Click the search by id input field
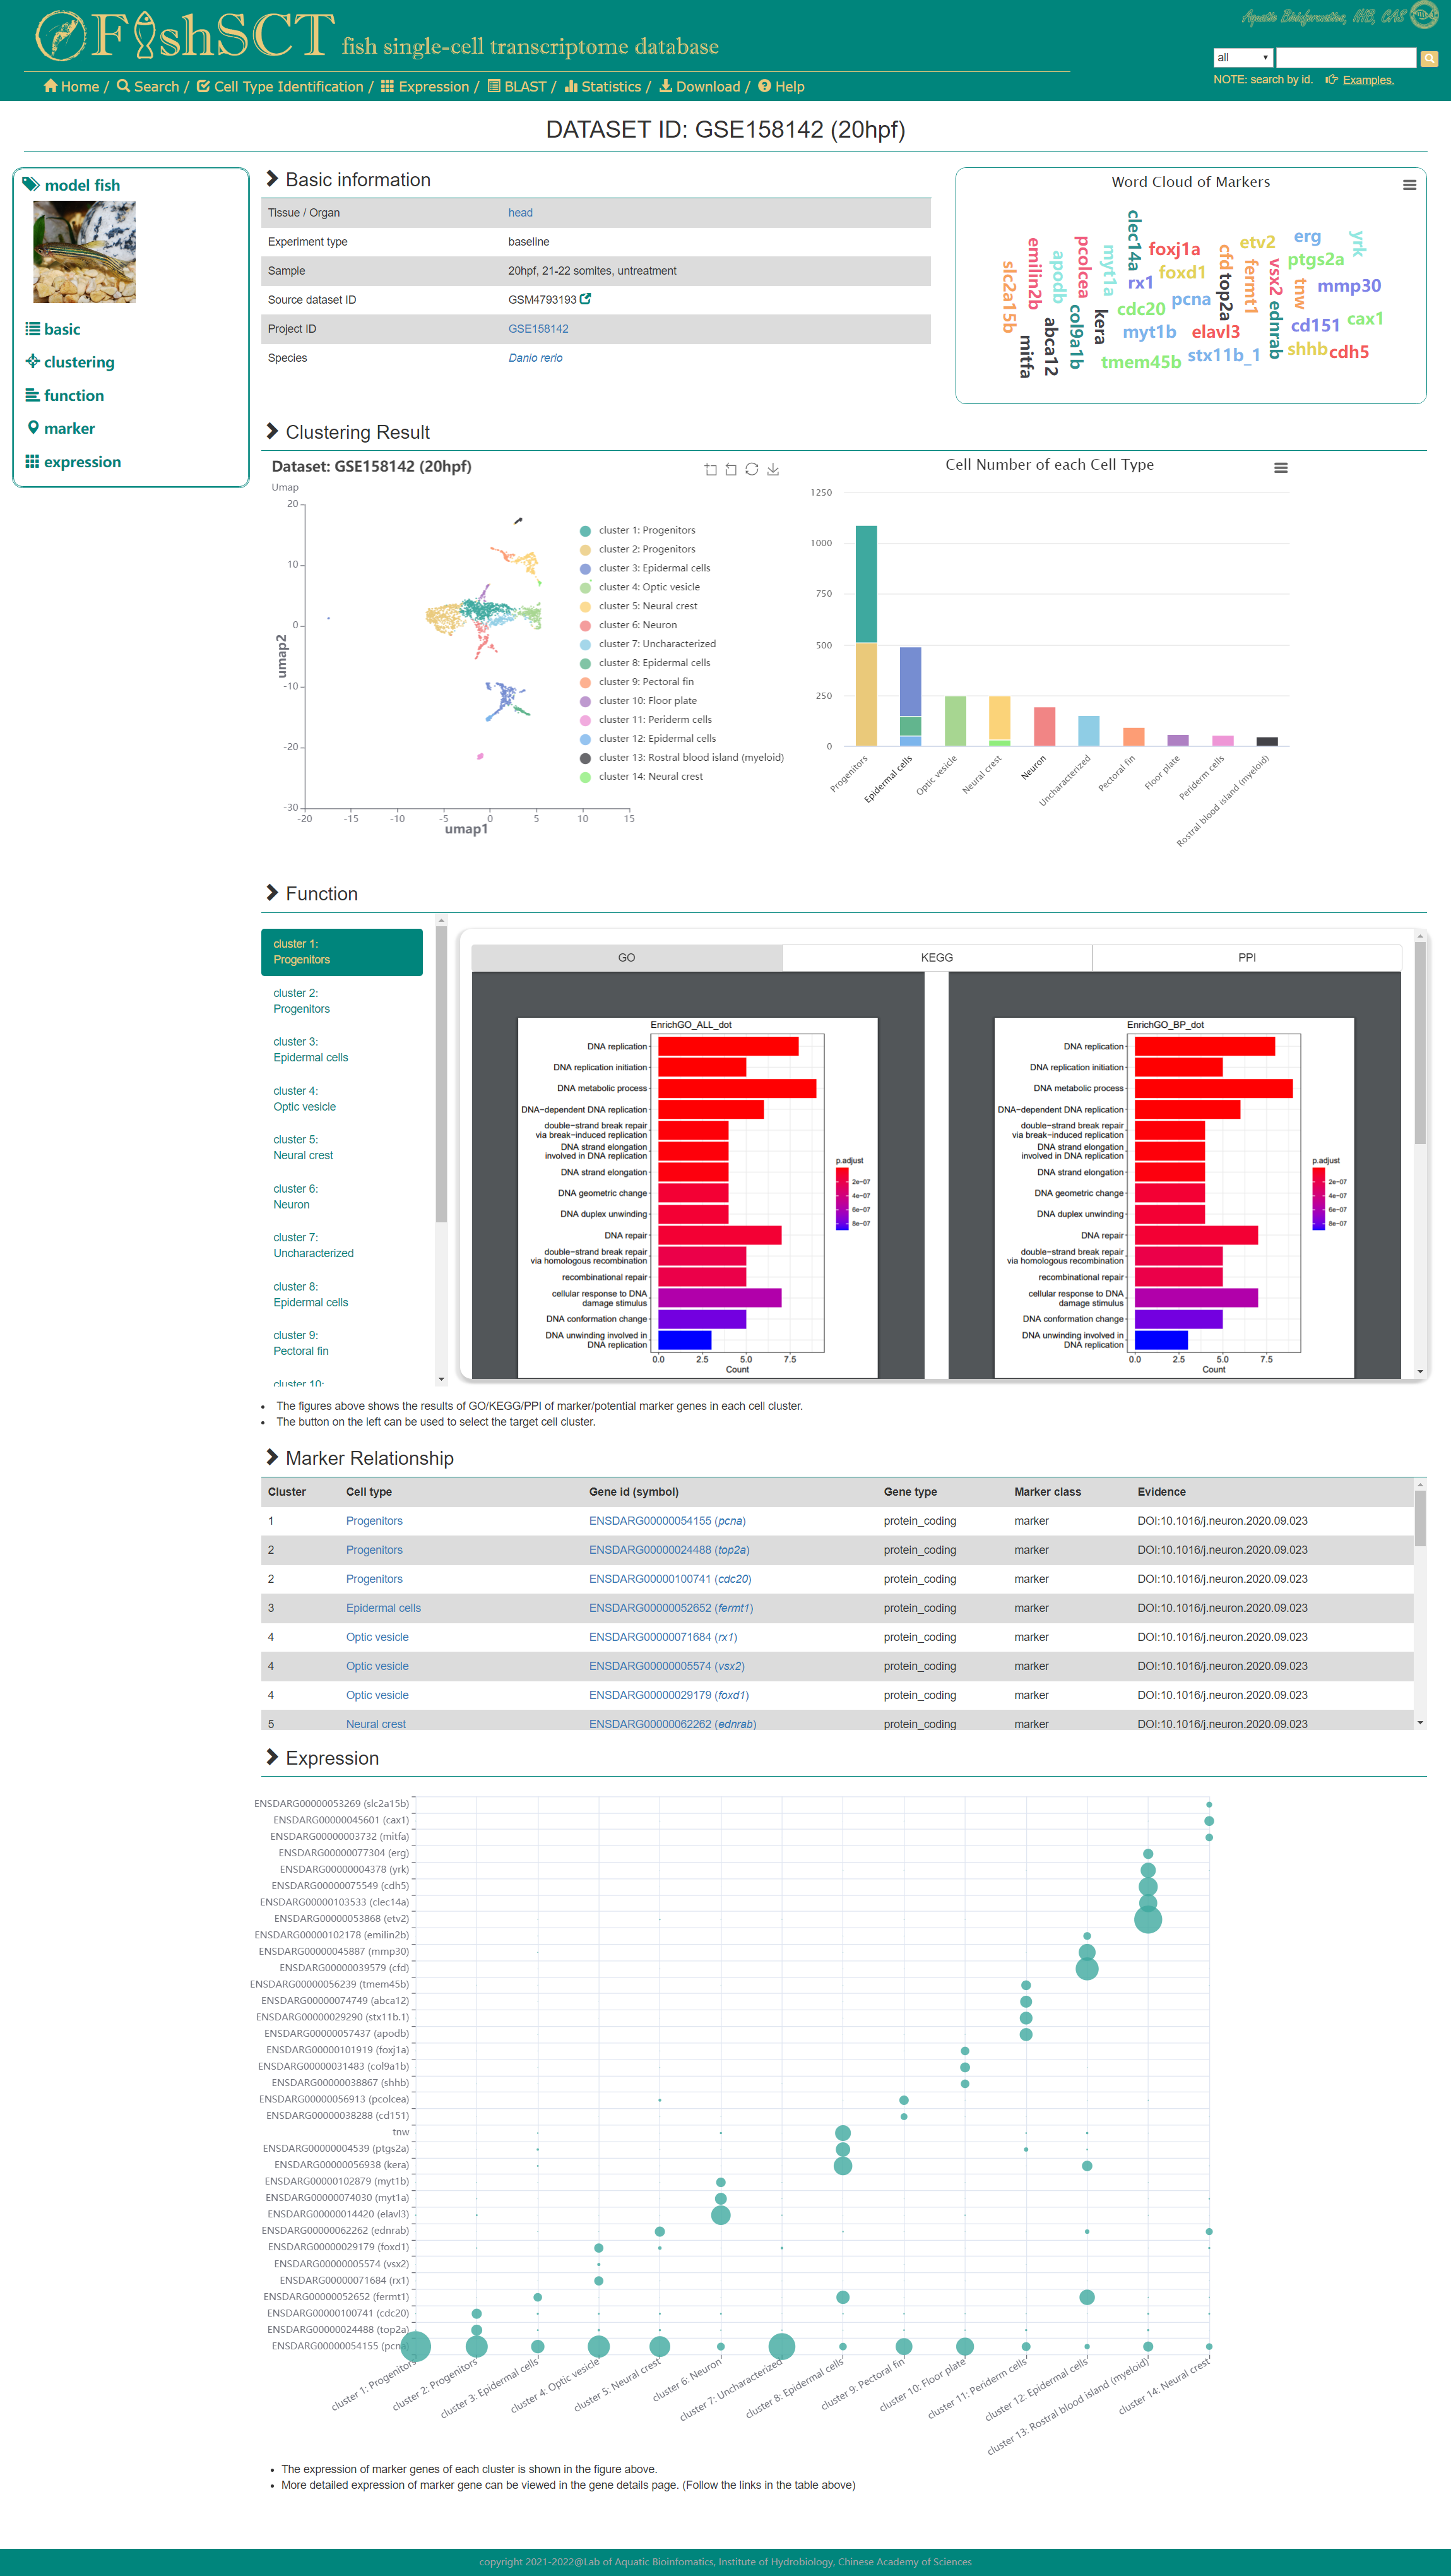This screenshot has width=1451, height=2576. pyautogui.click(x=1345, y=58)
